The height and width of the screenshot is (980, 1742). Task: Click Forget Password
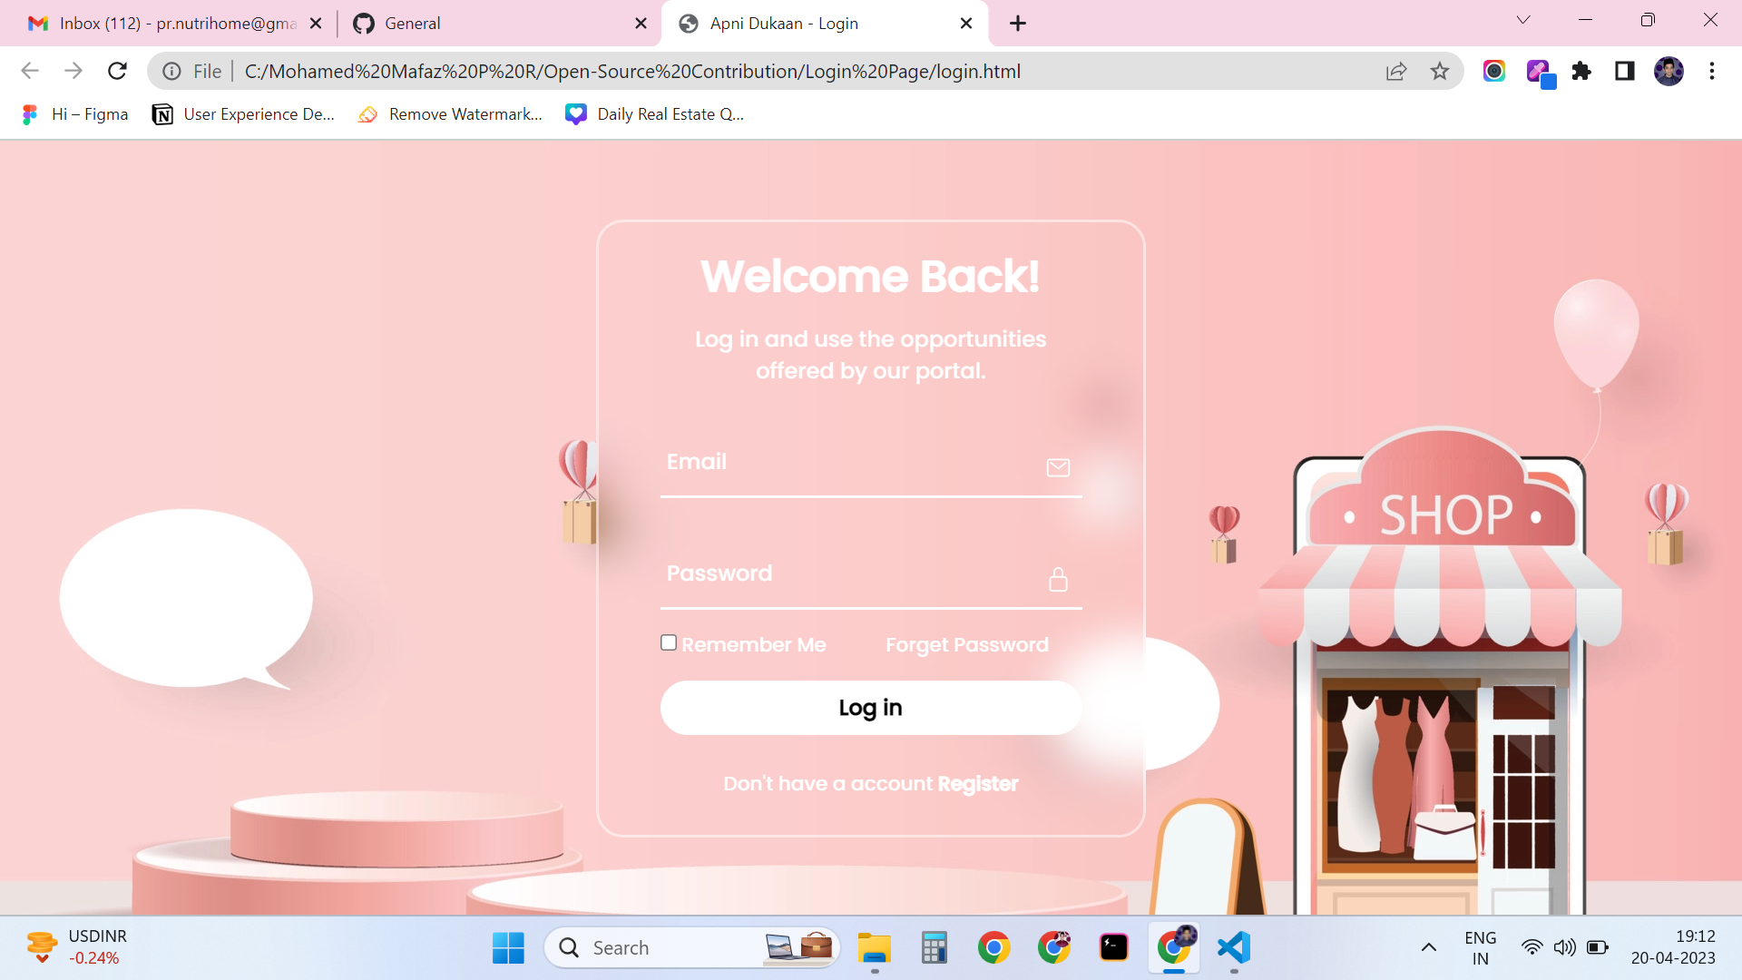[x=966, y=644]
